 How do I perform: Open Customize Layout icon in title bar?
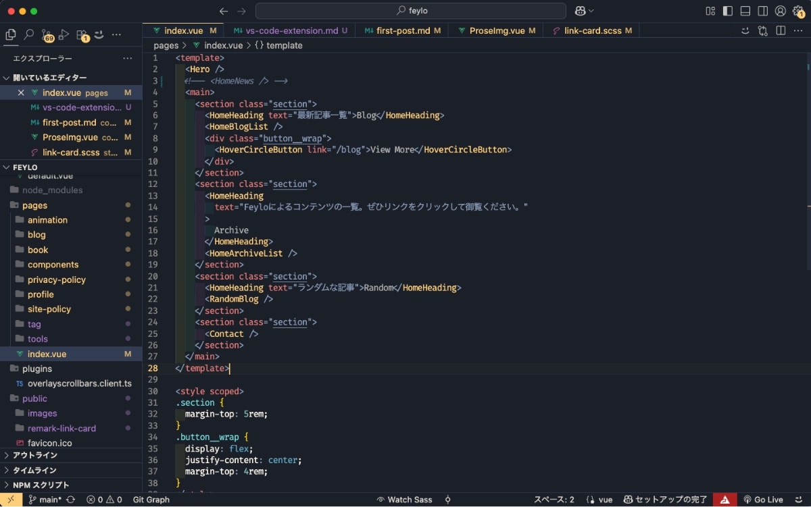tap(710, 11)
